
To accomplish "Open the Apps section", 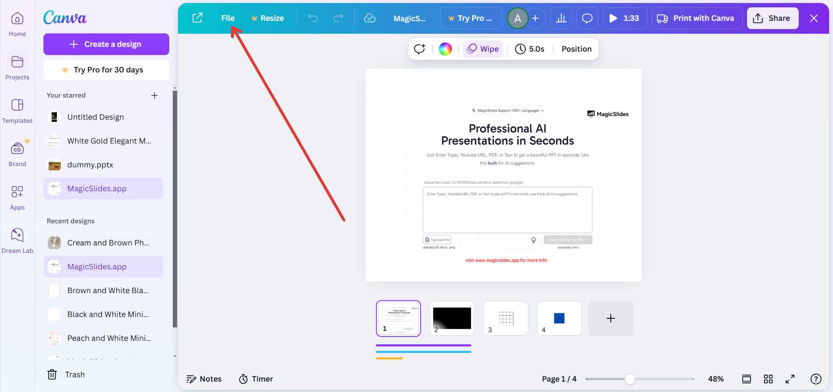I will point(17,198).
